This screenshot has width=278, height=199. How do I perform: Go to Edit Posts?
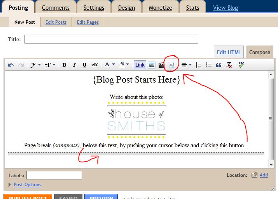pos(56,22)
